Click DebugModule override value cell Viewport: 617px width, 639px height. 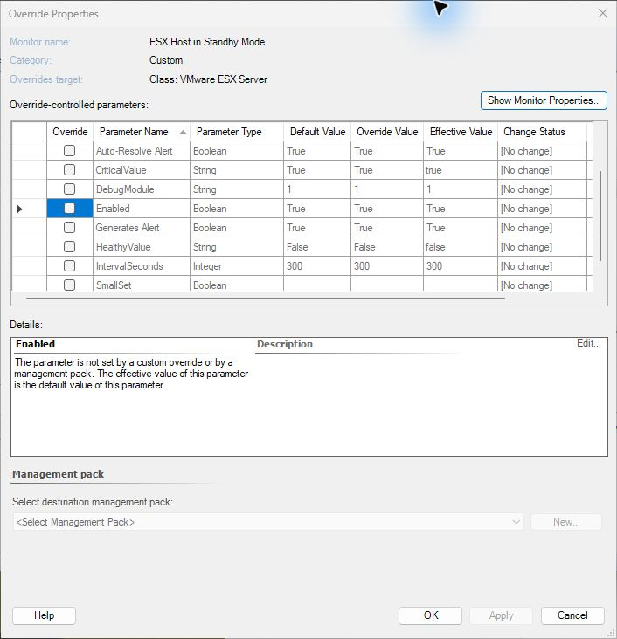[x=387, y=189]
